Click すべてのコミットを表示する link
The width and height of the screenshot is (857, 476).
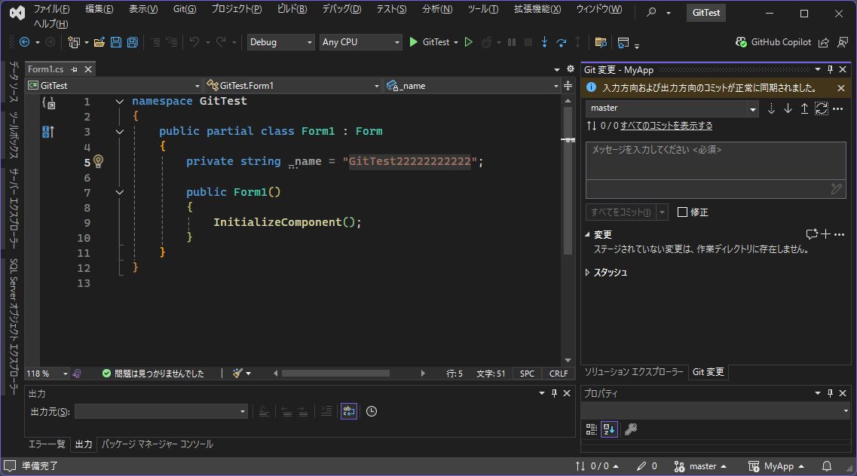pos(666,126)
